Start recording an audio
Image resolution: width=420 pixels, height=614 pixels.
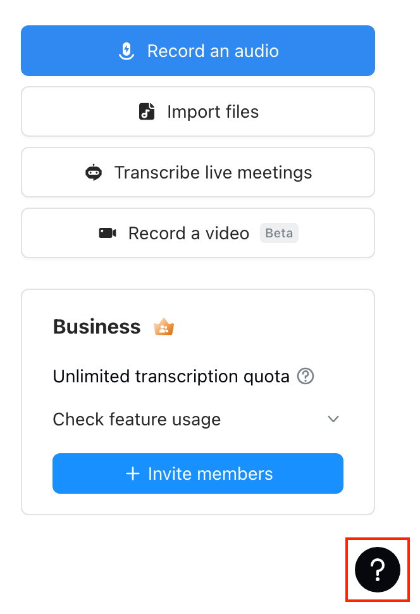198,51
